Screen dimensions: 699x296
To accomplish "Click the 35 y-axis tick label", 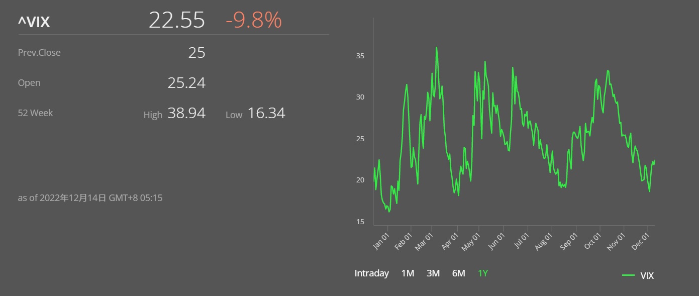I will 360,56.
